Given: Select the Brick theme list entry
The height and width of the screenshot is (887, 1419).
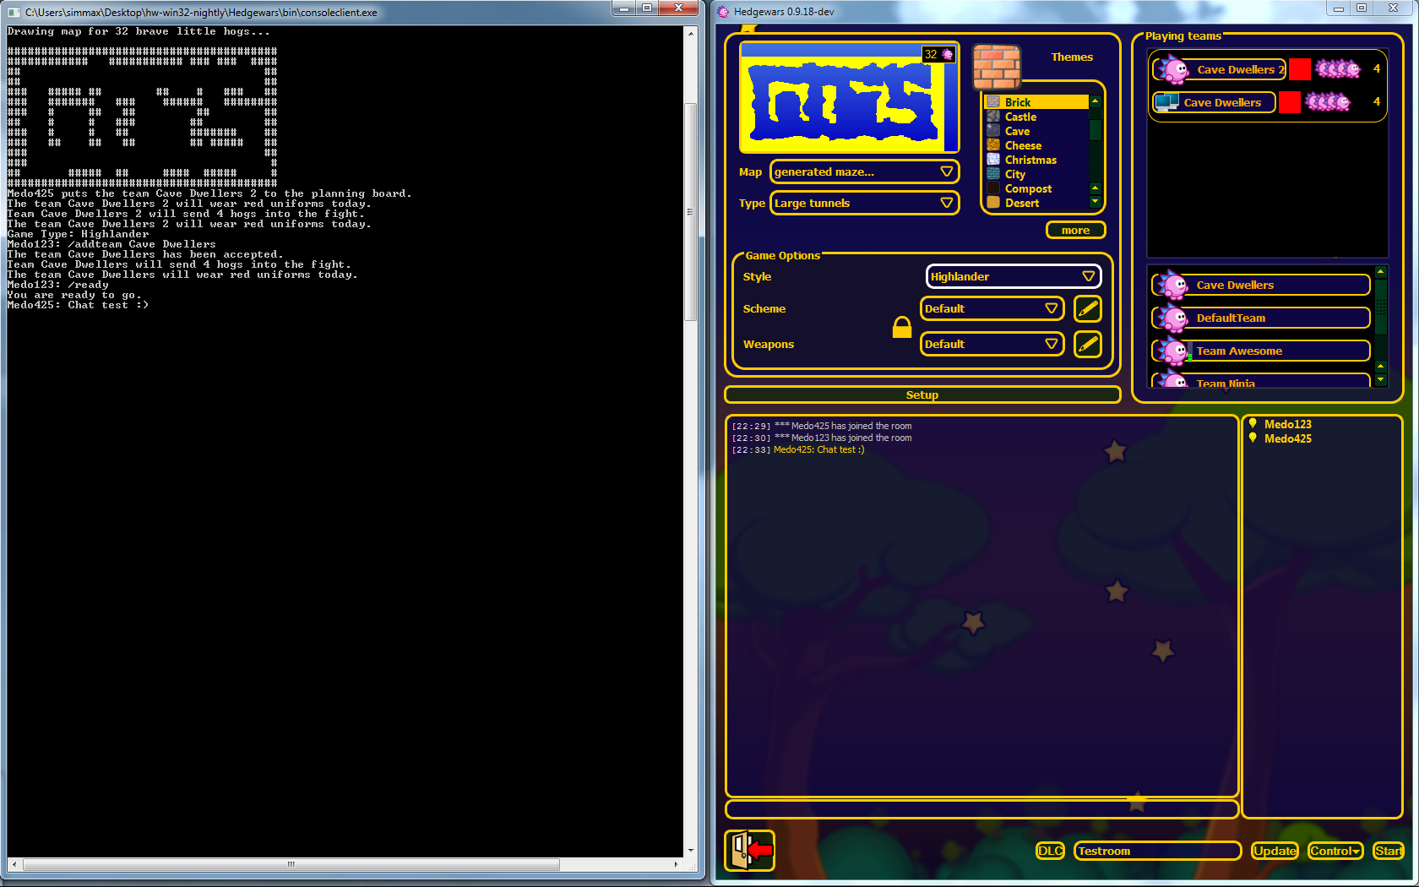Looking at the screenshot, I should (1036, 102).
